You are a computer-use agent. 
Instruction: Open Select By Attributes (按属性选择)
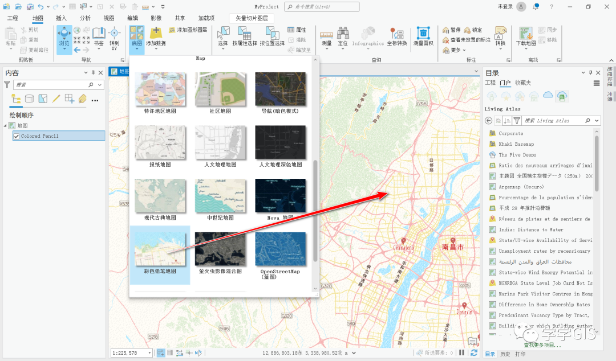[244, 36]
